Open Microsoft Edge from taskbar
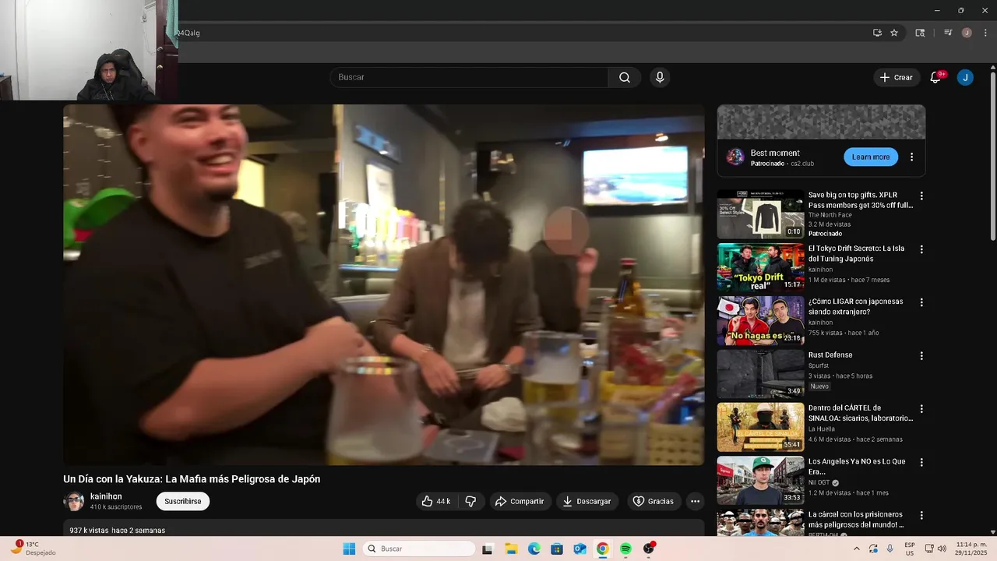The height and width of the screenshot is (561, 997). tap(534, 549)
